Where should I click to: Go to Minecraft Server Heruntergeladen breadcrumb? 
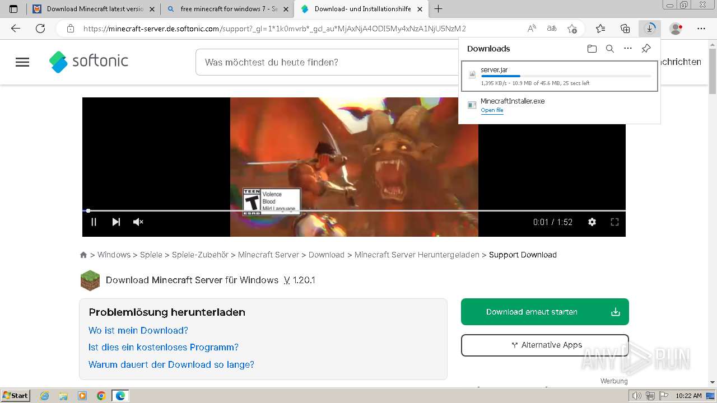[x=417, y=255]
